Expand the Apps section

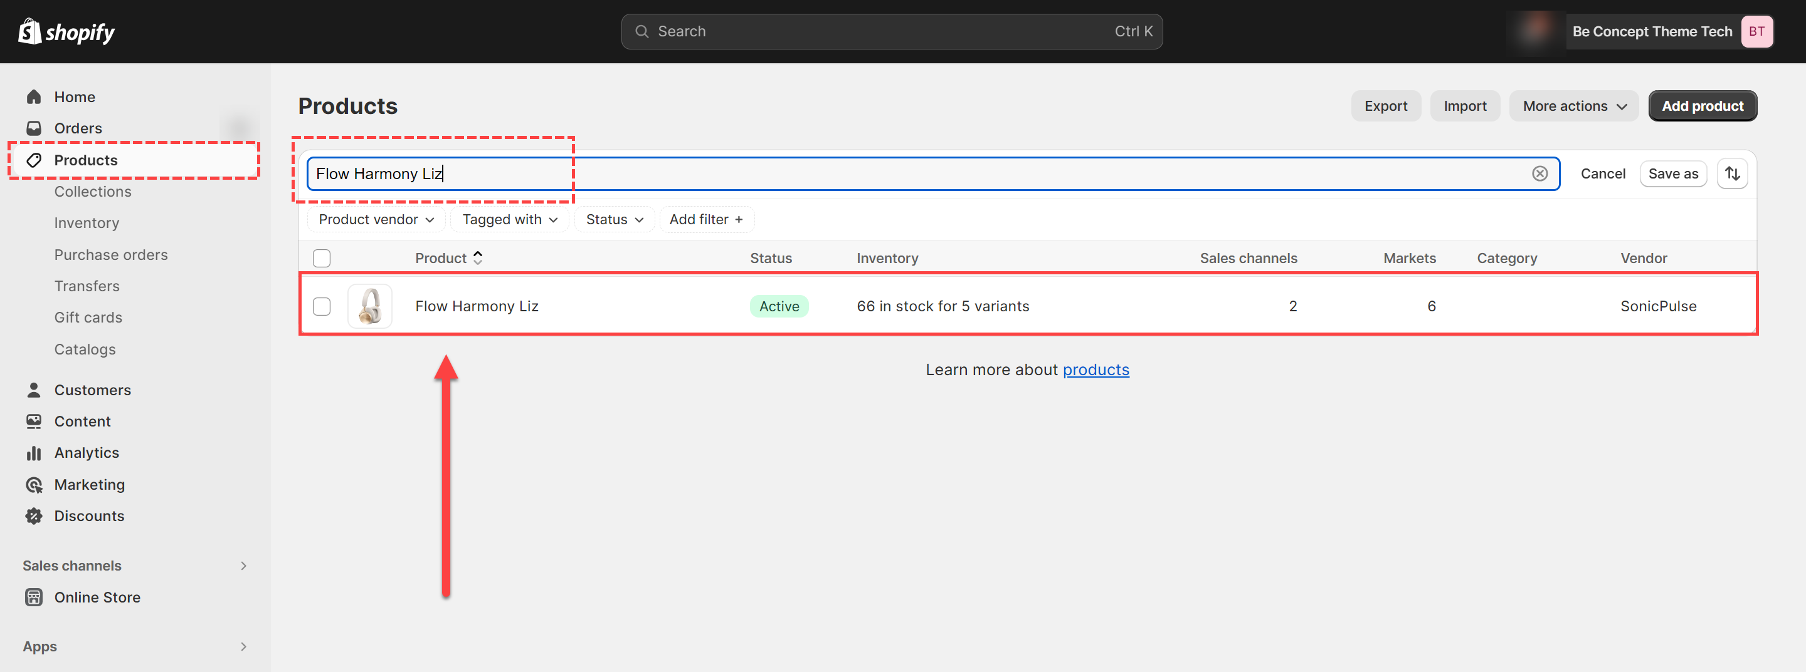click(x=243, y=646)
